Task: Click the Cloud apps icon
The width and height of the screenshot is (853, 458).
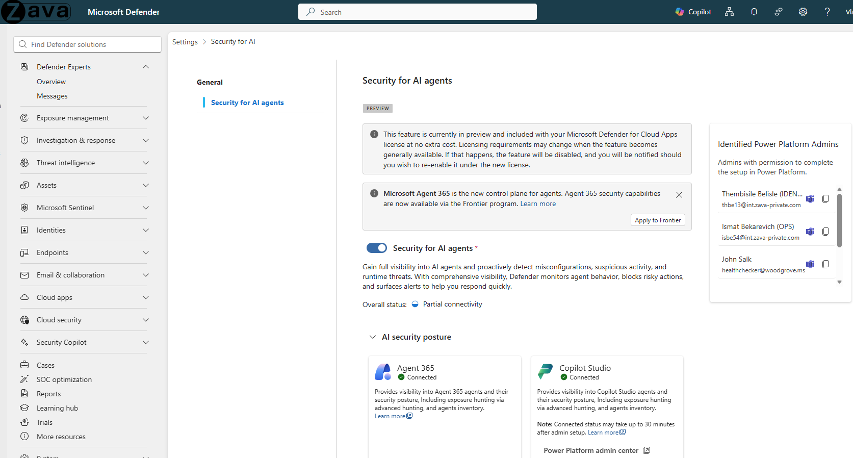Action: pos(24,297)
